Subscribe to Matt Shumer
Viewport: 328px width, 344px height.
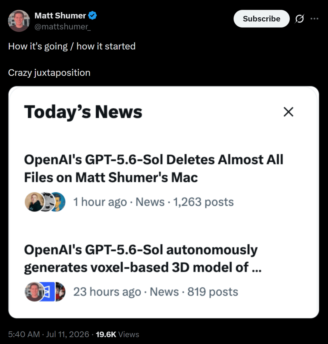261,19
